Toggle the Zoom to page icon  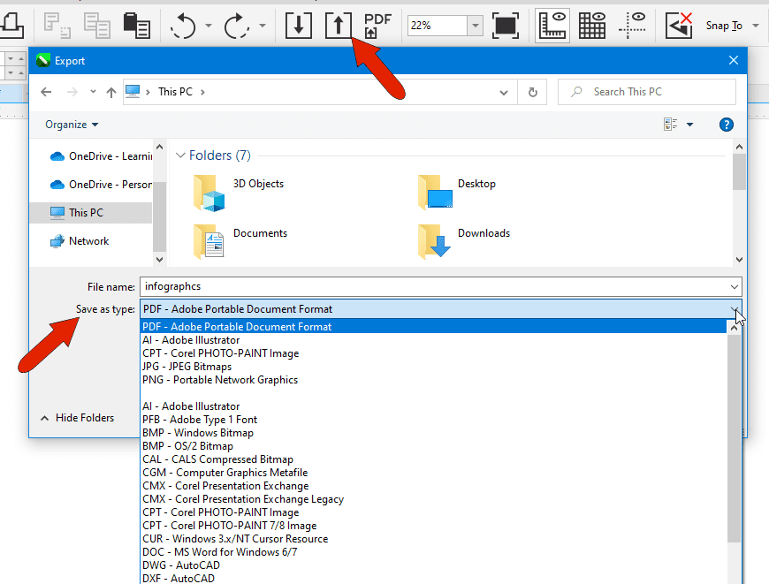click(505, 25)
